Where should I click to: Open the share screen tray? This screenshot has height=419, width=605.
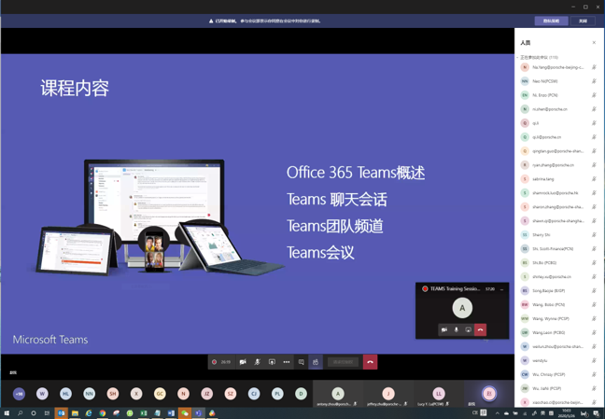(x=272, y=362)
